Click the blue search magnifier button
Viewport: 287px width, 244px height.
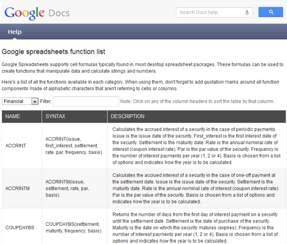[271, 12]
